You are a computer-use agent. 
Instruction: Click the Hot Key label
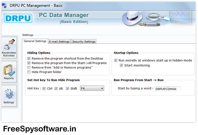point(34,88)
